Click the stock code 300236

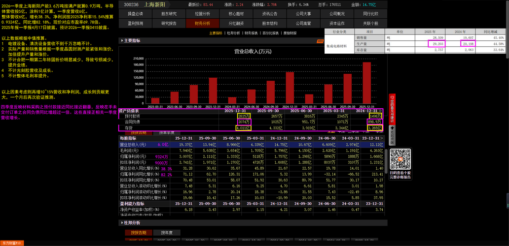pos(131,4)
